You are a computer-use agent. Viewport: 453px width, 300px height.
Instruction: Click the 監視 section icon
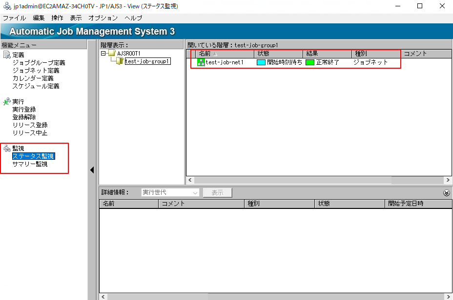7,149
